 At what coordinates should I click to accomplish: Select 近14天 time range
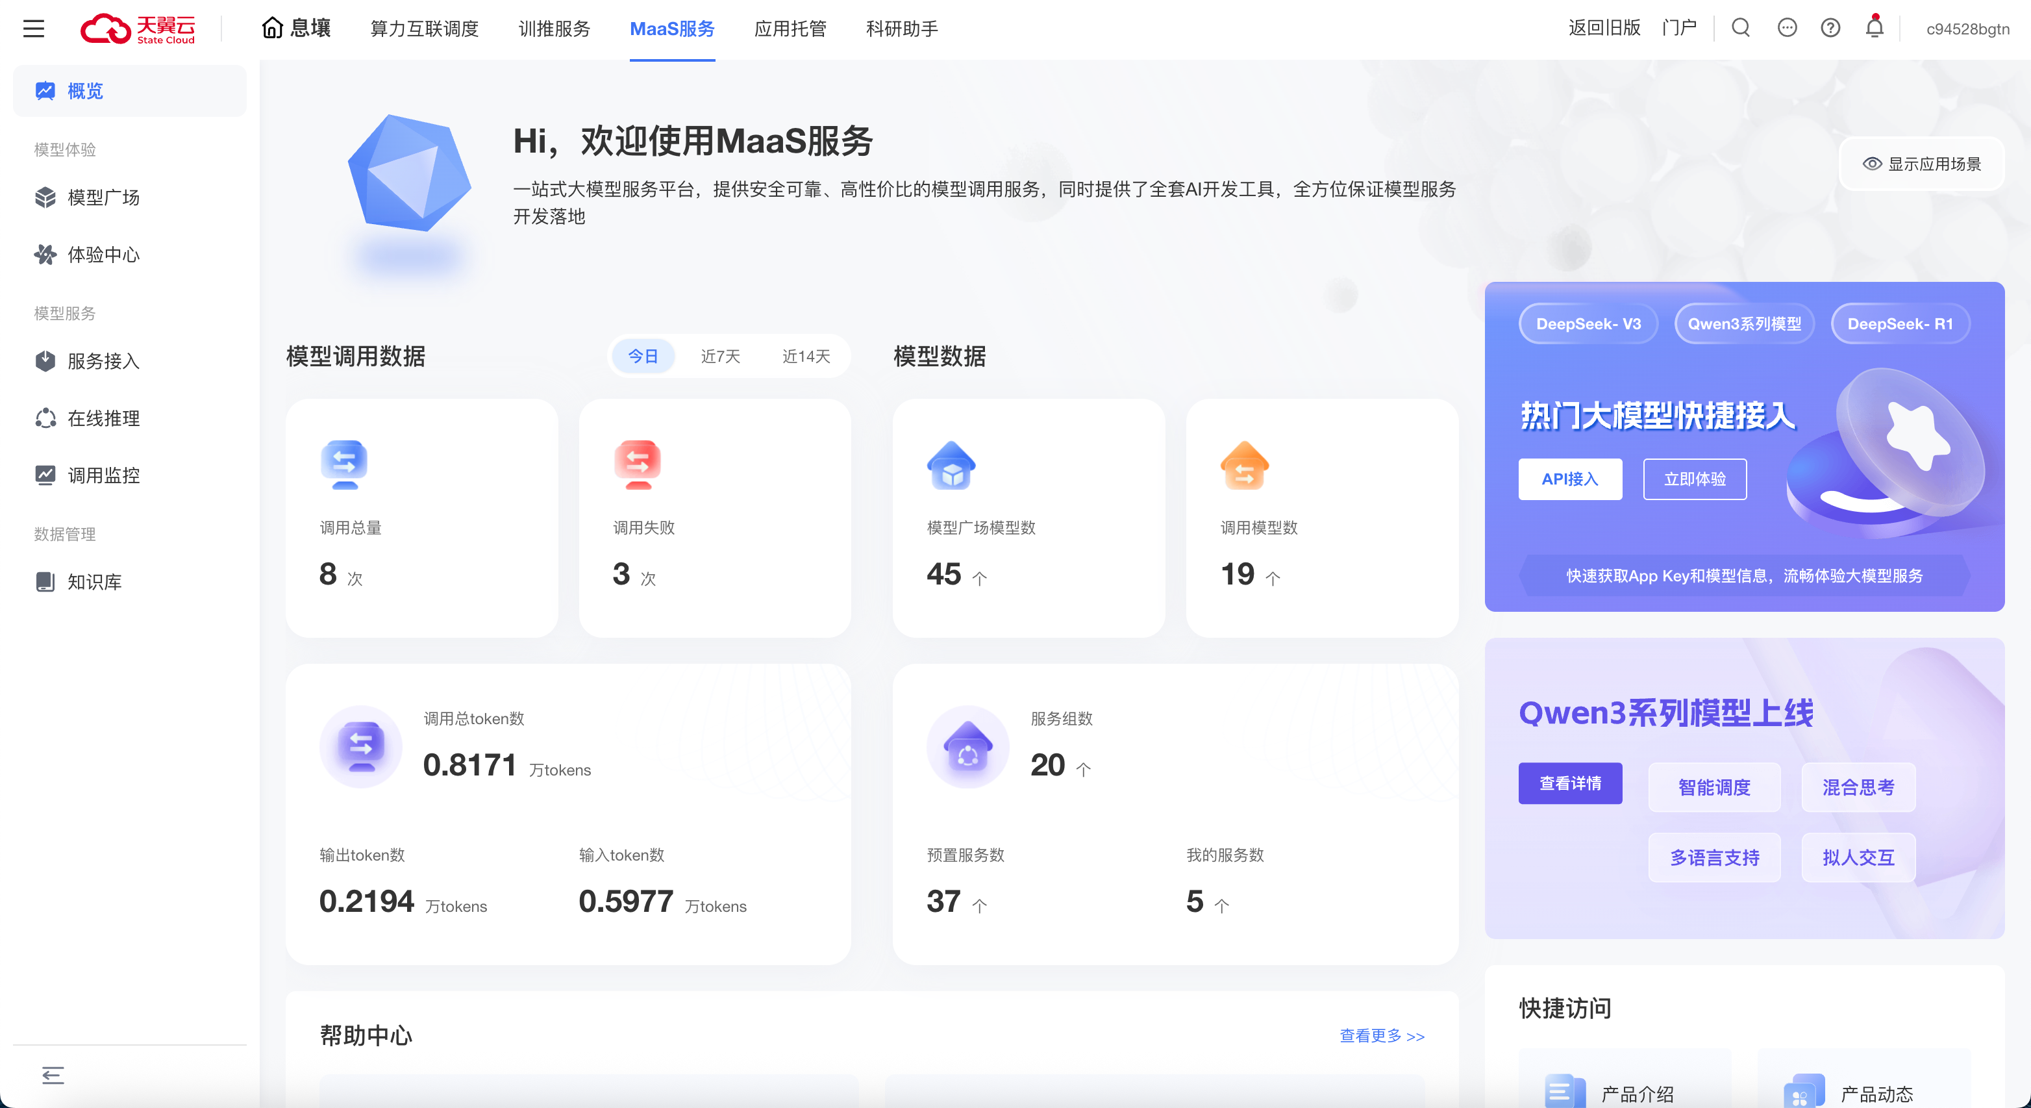point(806,357)
